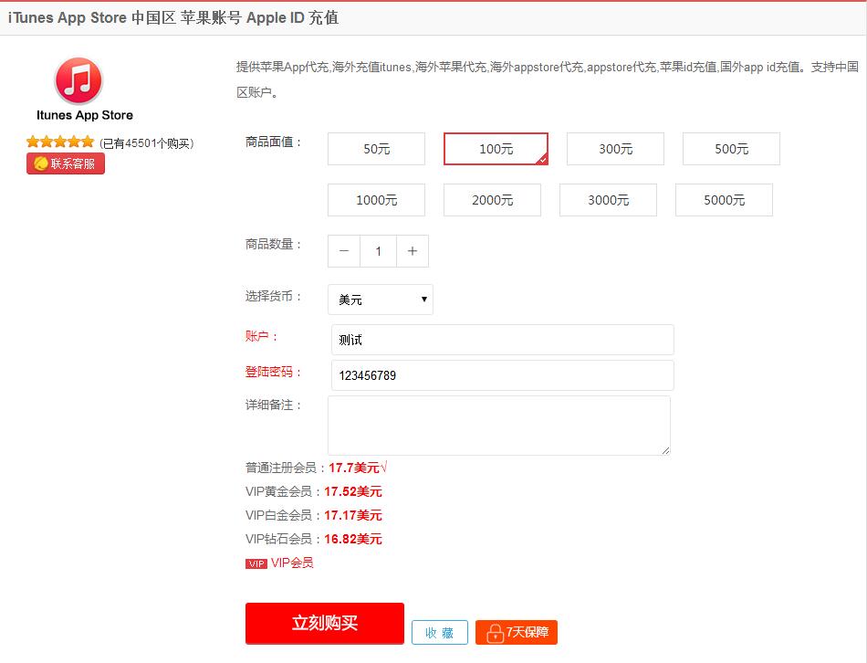867x663 pixels.
Task: Select the 3000元 face value option
Action: [608, 200]
